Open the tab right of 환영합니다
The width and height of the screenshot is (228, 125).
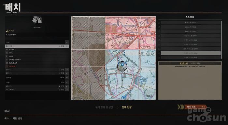click(x=195, y=63)
